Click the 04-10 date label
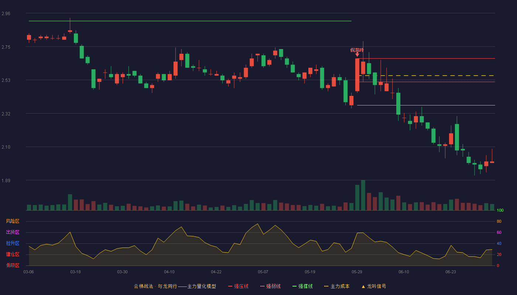This screenshot has width=517, height=295. click(169, 272)
